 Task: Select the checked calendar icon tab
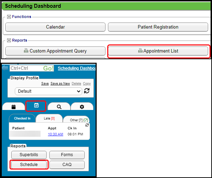click(36, 106)
